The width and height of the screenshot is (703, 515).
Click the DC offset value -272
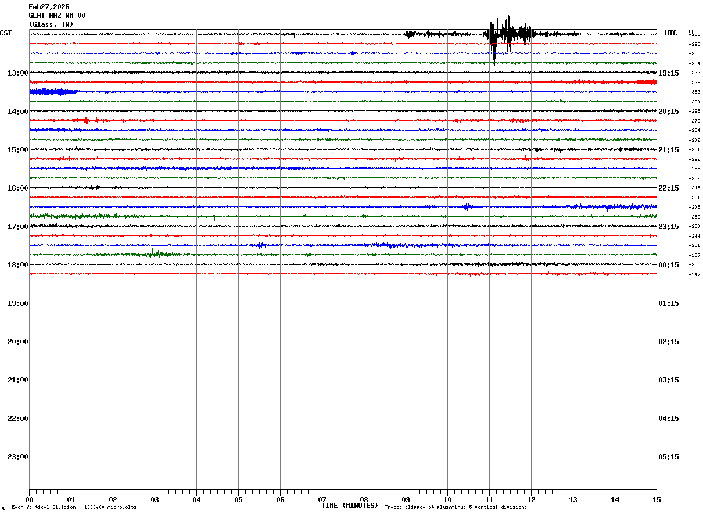(x=694, y=121)
